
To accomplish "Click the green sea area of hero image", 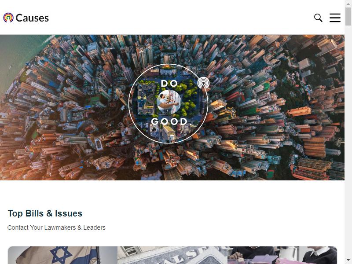I will click(14, 56).
